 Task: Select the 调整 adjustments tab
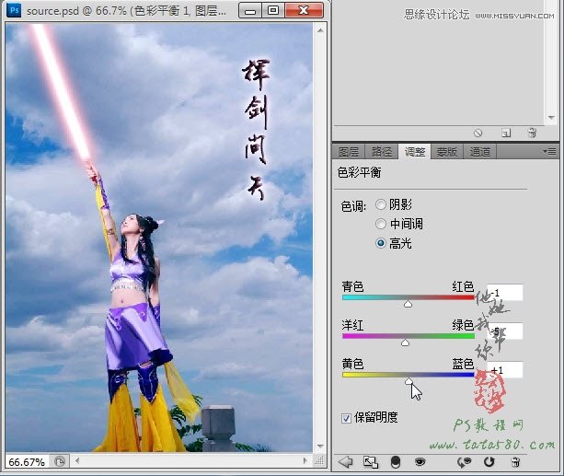tap(414, 152)
